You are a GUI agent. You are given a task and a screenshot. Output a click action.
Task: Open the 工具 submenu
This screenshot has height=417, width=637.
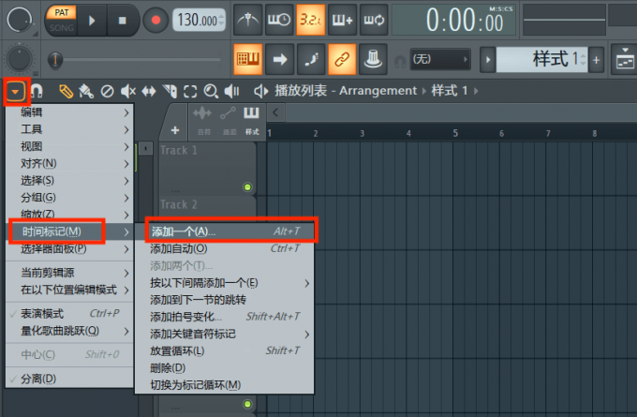[x=70, y=129]
